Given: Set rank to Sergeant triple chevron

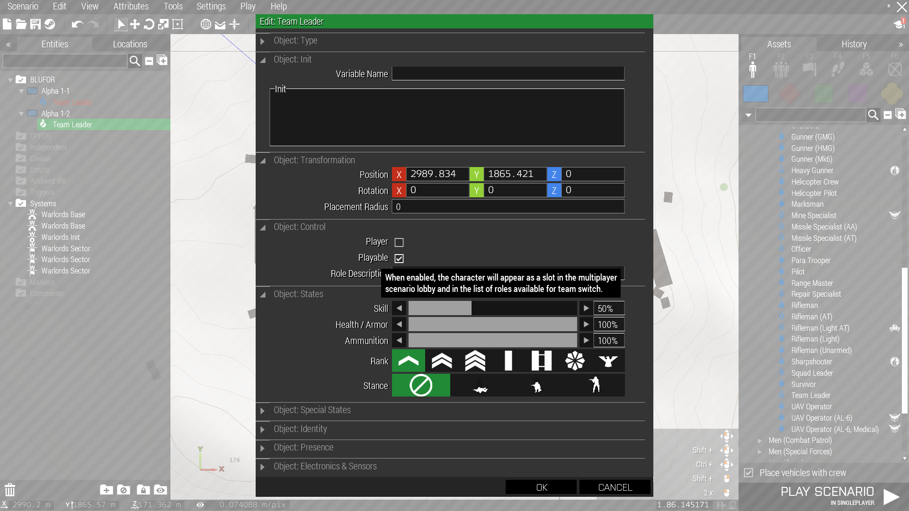Looking at the screenshot, I should (x=475, y=361).
